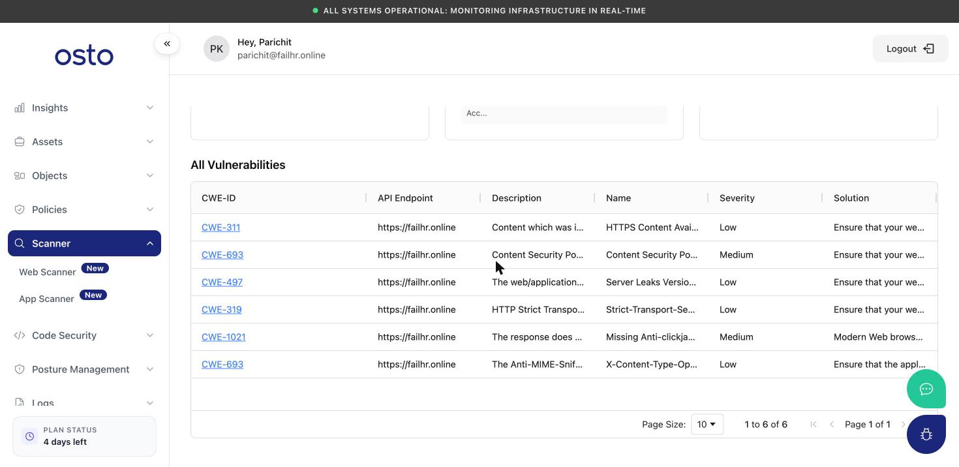
Task: Click the Plan Status 4 days left card
Action: coord(84,436)
